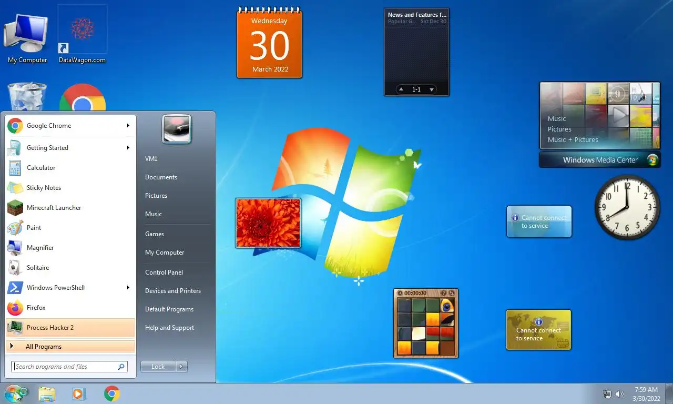This screenshot has height=404, width=673.
Task: Click the weather gadget cannot connect message
Action: pyautogui.click(x=544, y=221)
